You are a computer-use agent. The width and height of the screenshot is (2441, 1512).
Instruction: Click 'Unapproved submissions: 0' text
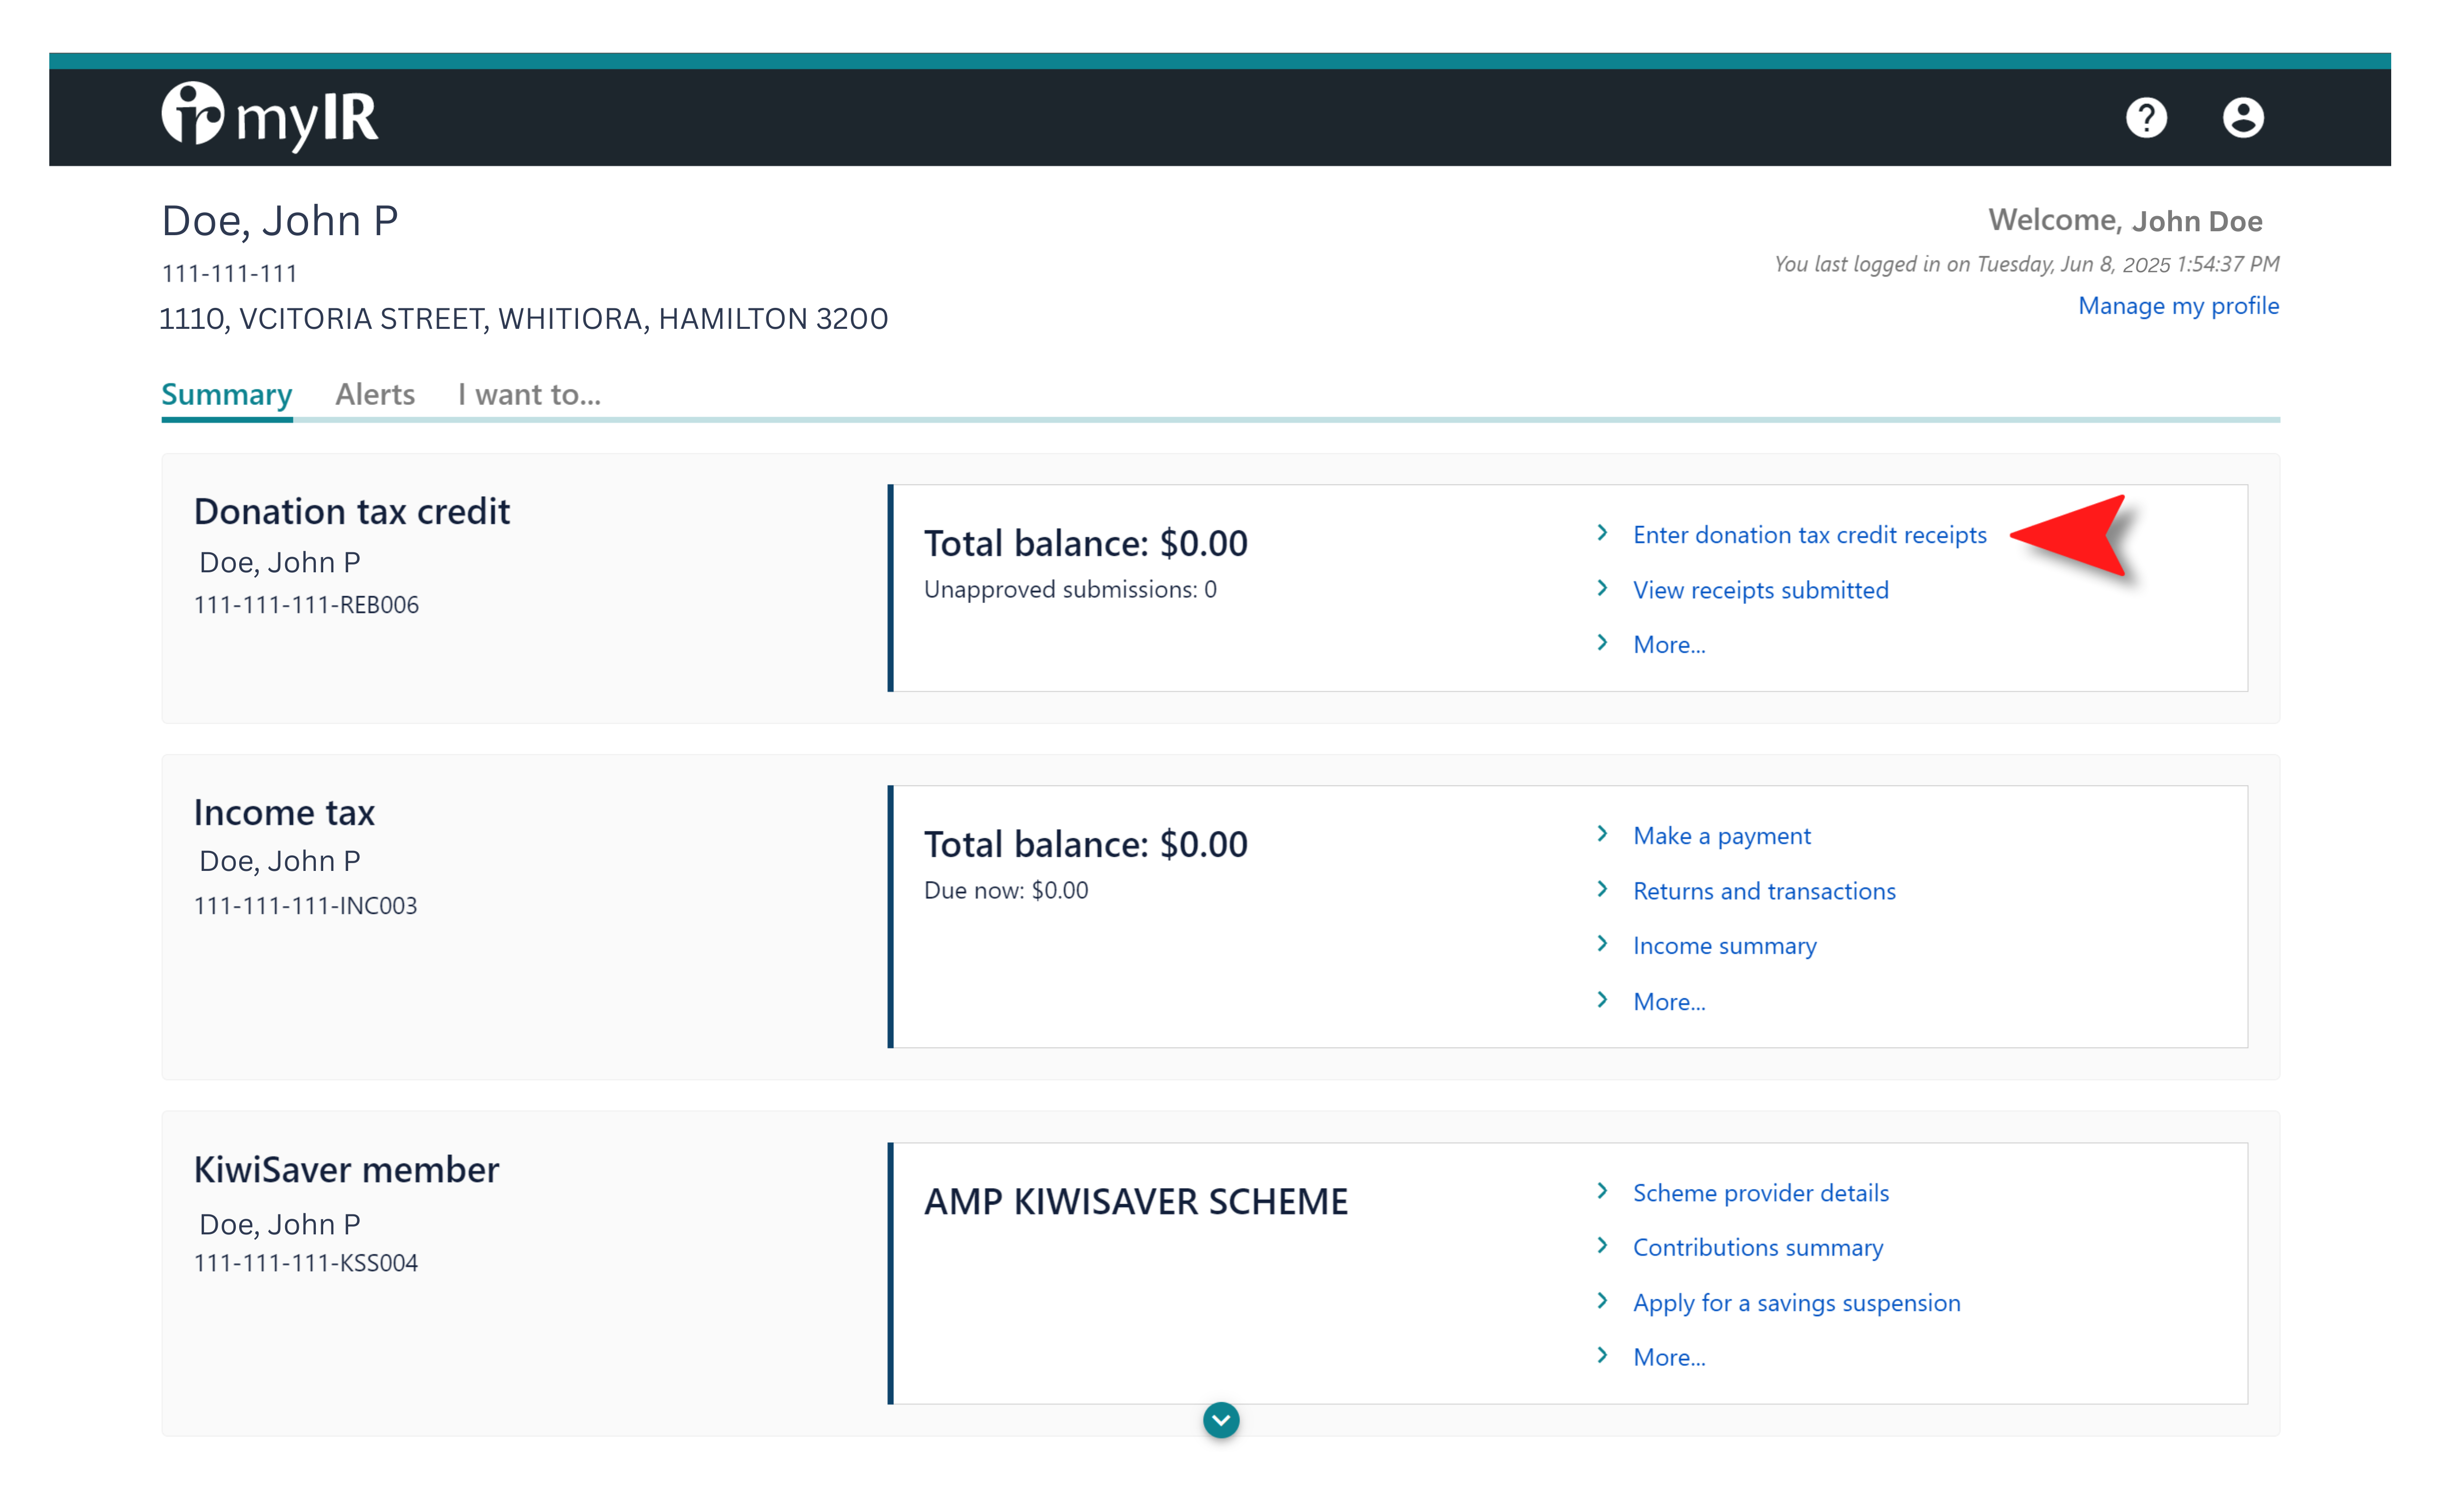coord(1070,589)
